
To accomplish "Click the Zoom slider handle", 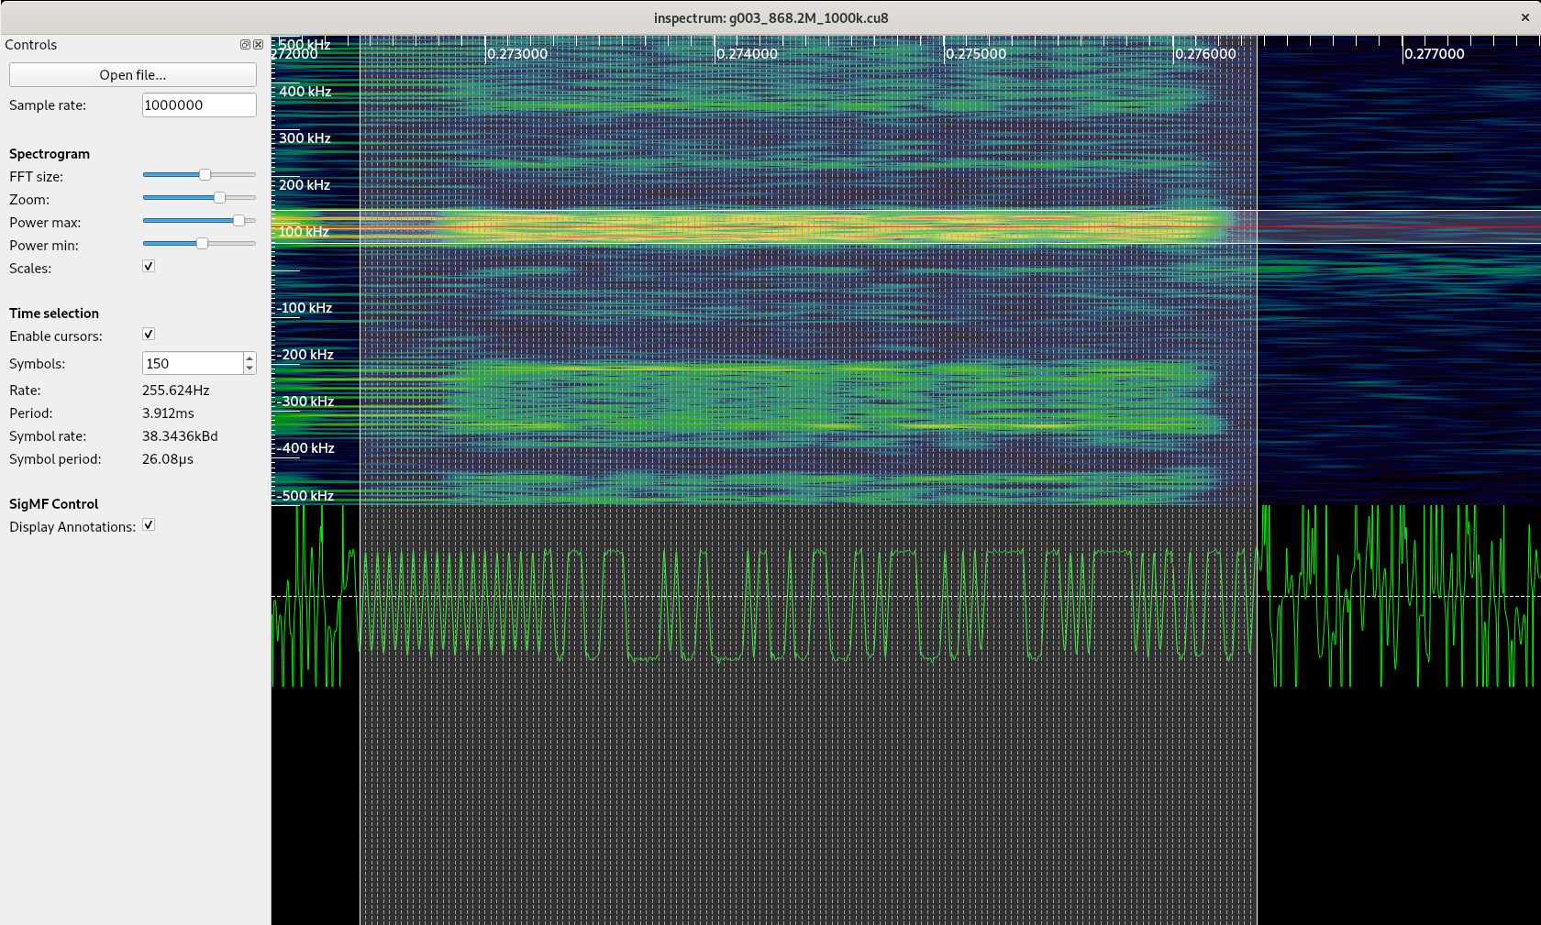I will [218, 197].
